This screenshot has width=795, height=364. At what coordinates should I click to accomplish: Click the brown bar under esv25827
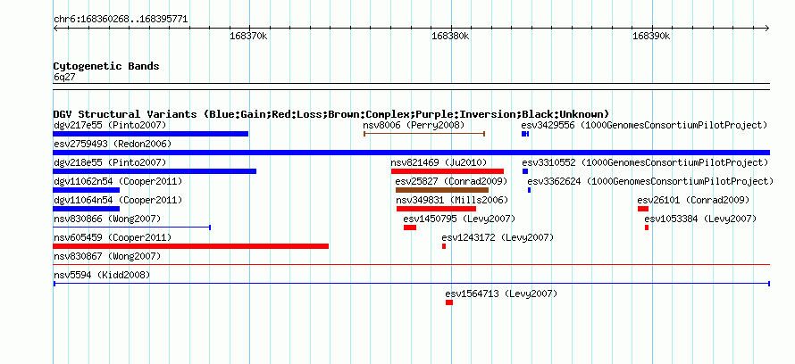tap(442, 190)
